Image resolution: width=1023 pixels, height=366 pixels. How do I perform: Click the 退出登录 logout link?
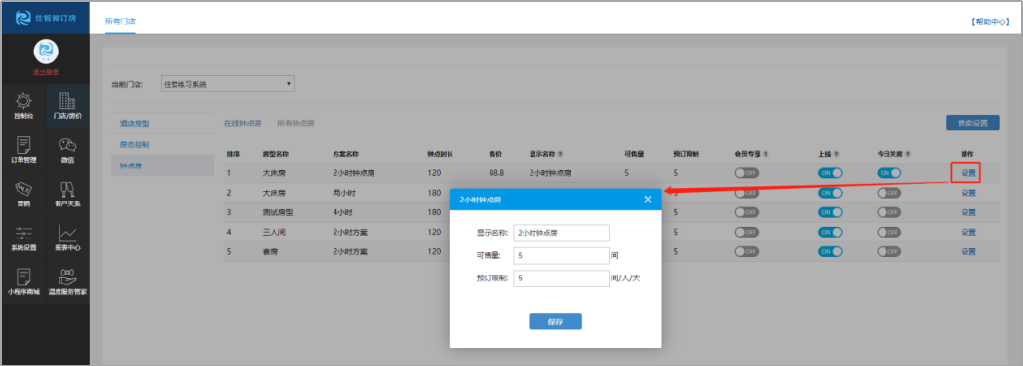tap(46, 72)
